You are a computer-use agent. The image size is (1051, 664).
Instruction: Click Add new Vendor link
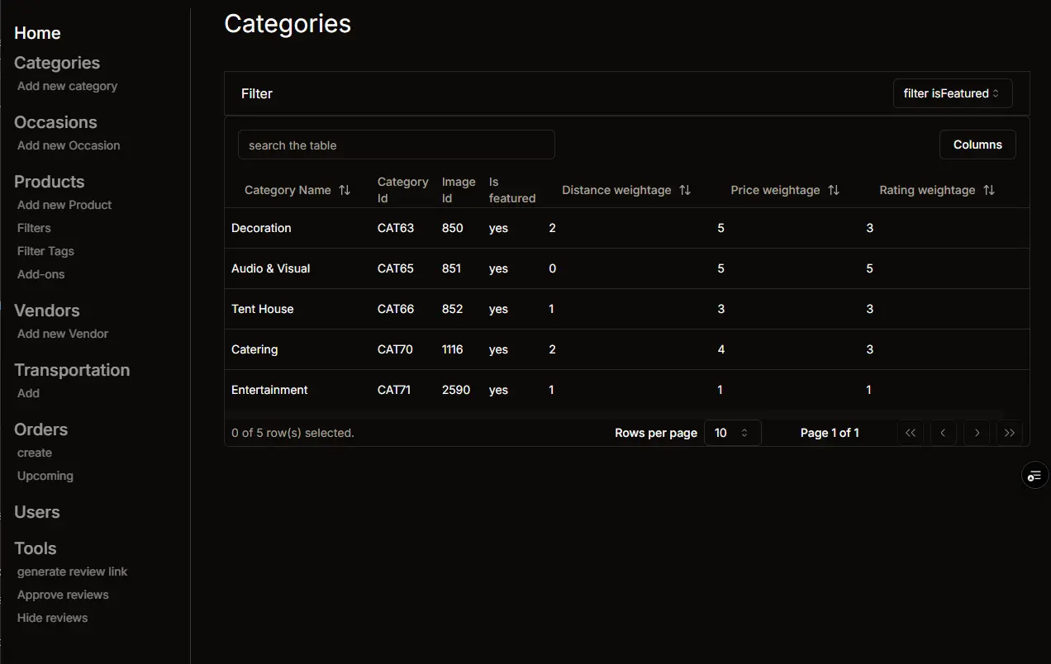pos(63,334)
